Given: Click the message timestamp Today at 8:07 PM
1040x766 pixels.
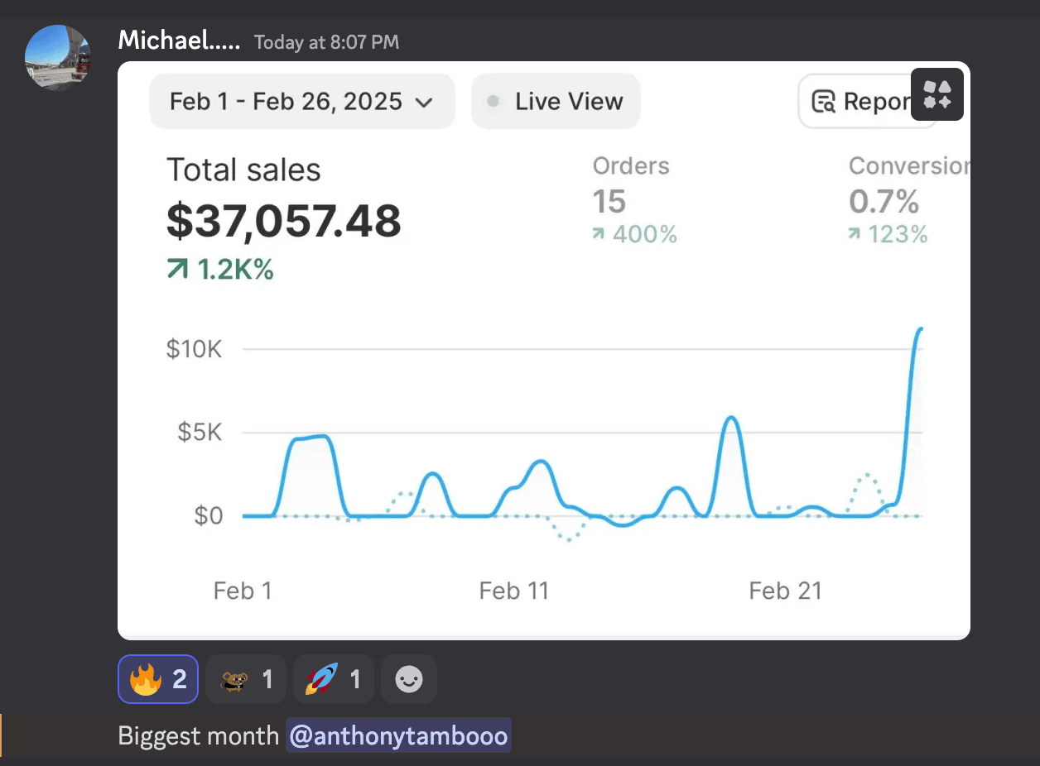Looking at the screenshot, I should pos(326,41).
